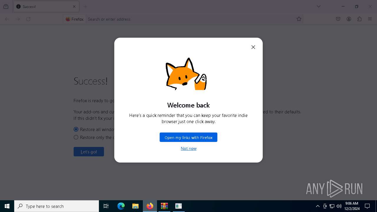Open the Firefox account icon
This screenshot has width=377, height=212.
[349, 19]
